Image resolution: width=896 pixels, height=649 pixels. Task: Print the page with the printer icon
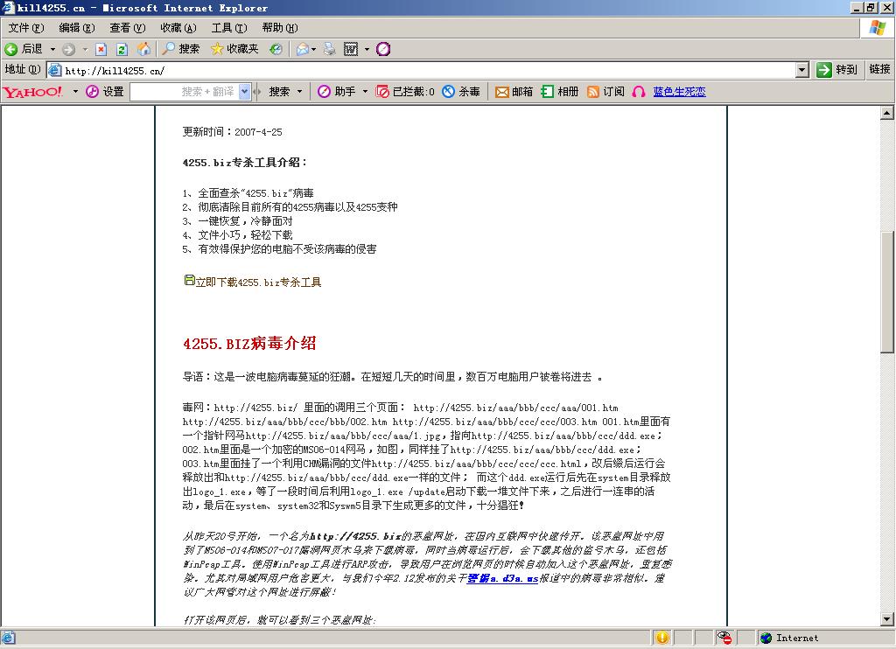point(330,49)
